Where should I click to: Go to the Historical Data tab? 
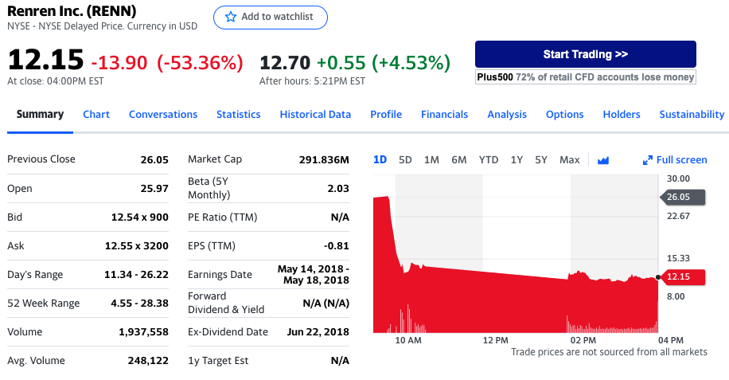pos(315,114)
